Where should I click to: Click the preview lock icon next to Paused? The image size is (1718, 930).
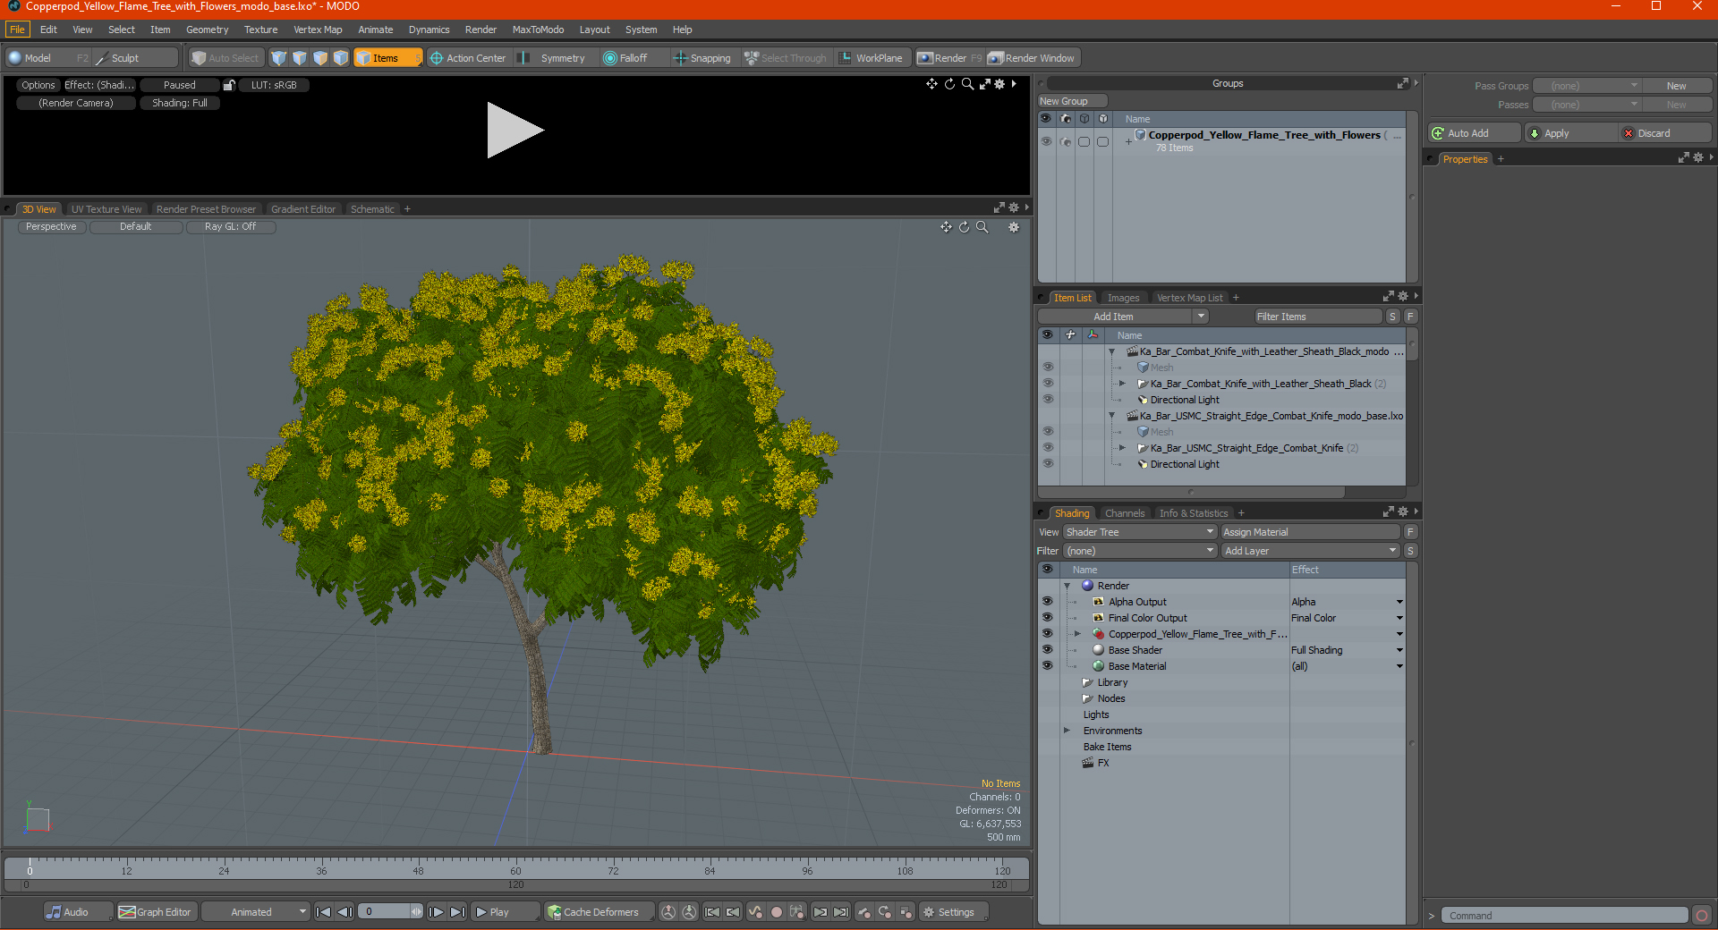[x=229, y=85]
